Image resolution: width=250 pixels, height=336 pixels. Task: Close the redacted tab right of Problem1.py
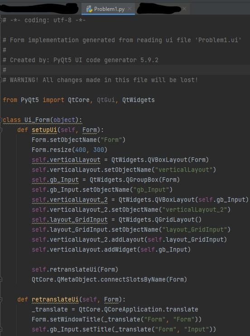(x=184, y=9)
